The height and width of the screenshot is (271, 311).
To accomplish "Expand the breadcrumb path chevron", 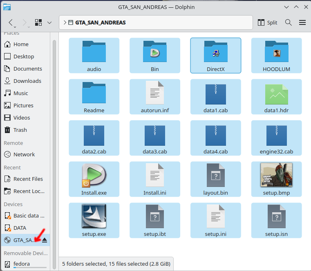I will [65, 22].
